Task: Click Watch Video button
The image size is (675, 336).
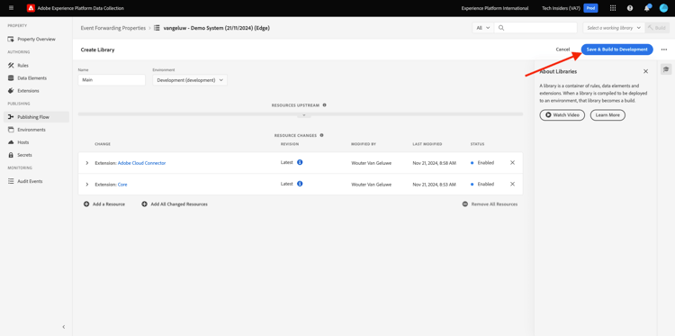Action: [x=562, y=115]
